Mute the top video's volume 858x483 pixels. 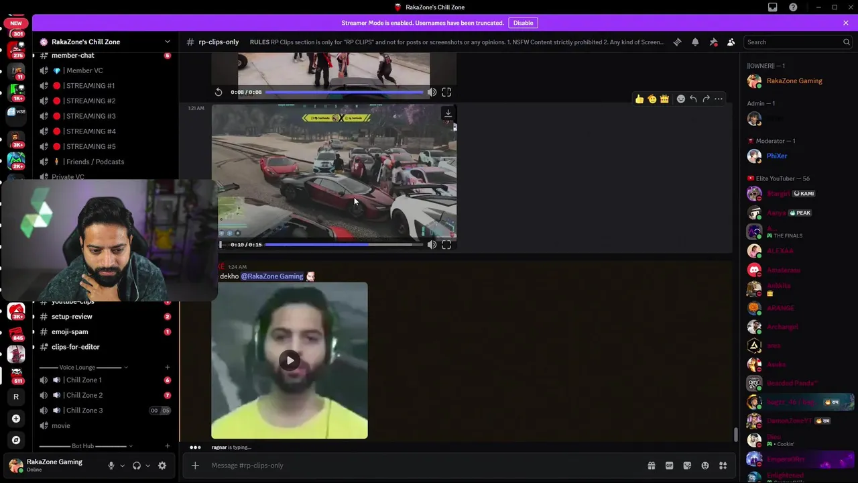[x=432, y=92]
